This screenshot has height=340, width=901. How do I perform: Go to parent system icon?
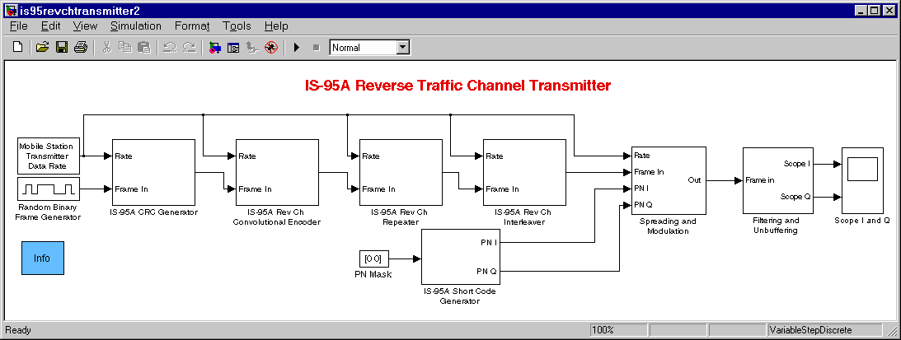251,47
